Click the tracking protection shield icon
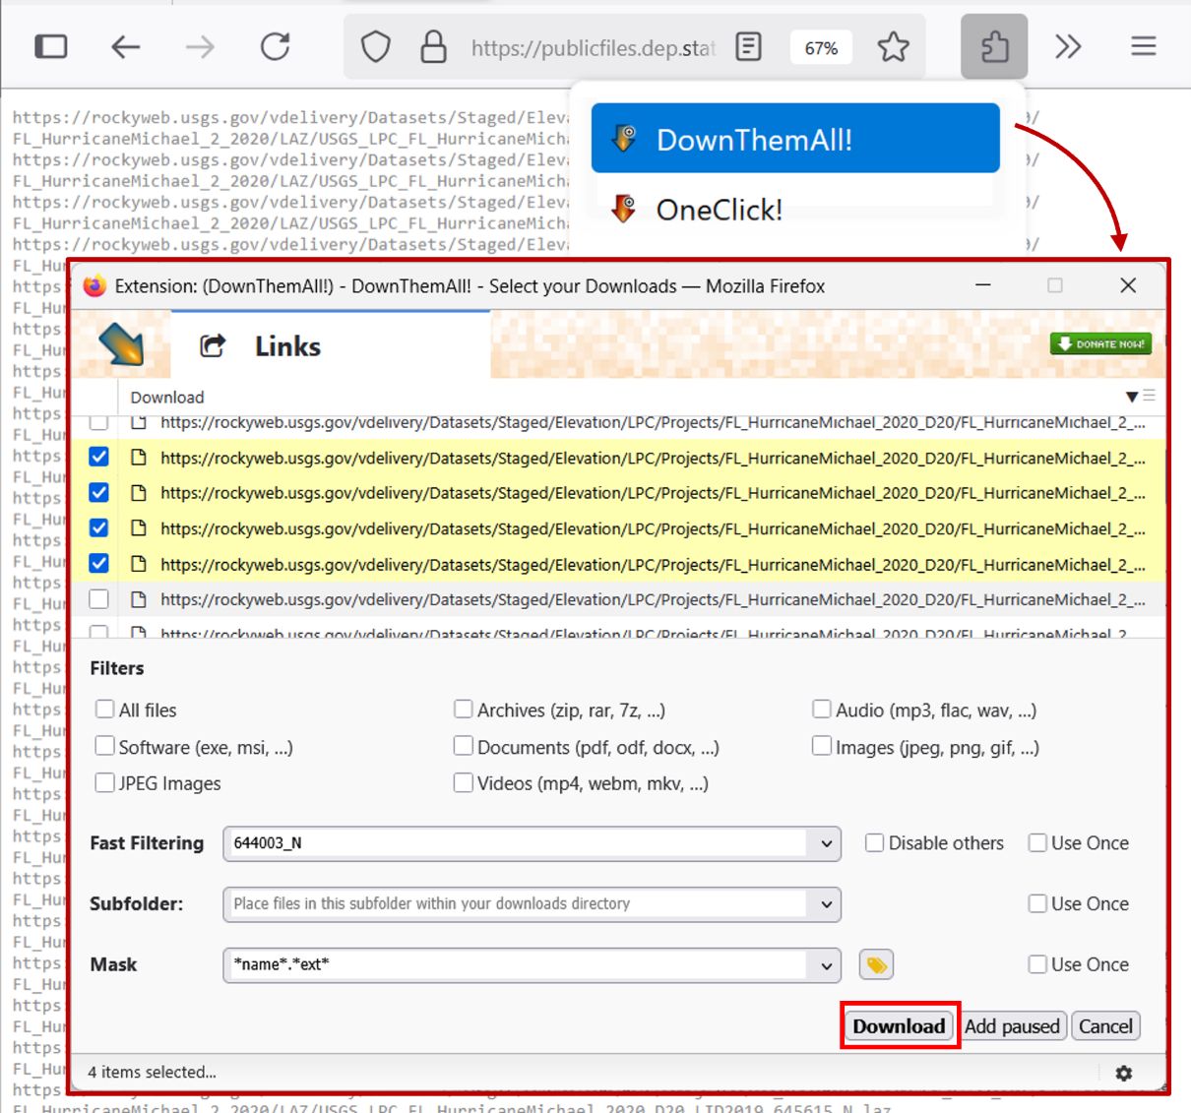This screenshot has height=1113, width=1191. click(377, 46)
